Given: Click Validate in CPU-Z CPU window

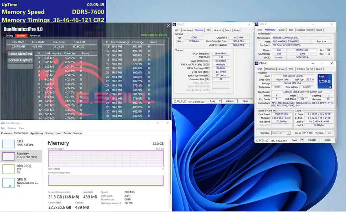Looking at the screenshot, I should (x=312, y=140).
